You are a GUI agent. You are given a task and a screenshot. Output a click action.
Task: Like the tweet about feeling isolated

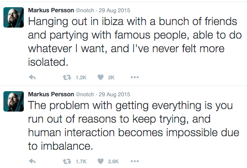[x=101, y=77]
